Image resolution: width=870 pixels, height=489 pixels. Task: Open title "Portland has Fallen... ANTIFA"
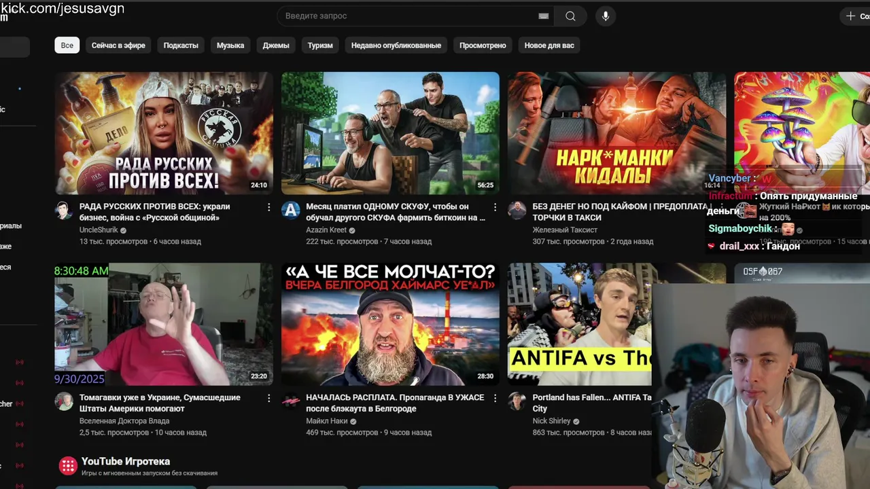(592, 403)
